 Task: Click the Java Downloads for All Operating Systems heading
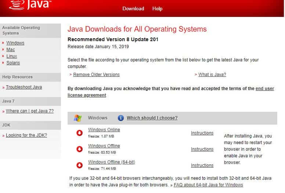coord(137,29)
